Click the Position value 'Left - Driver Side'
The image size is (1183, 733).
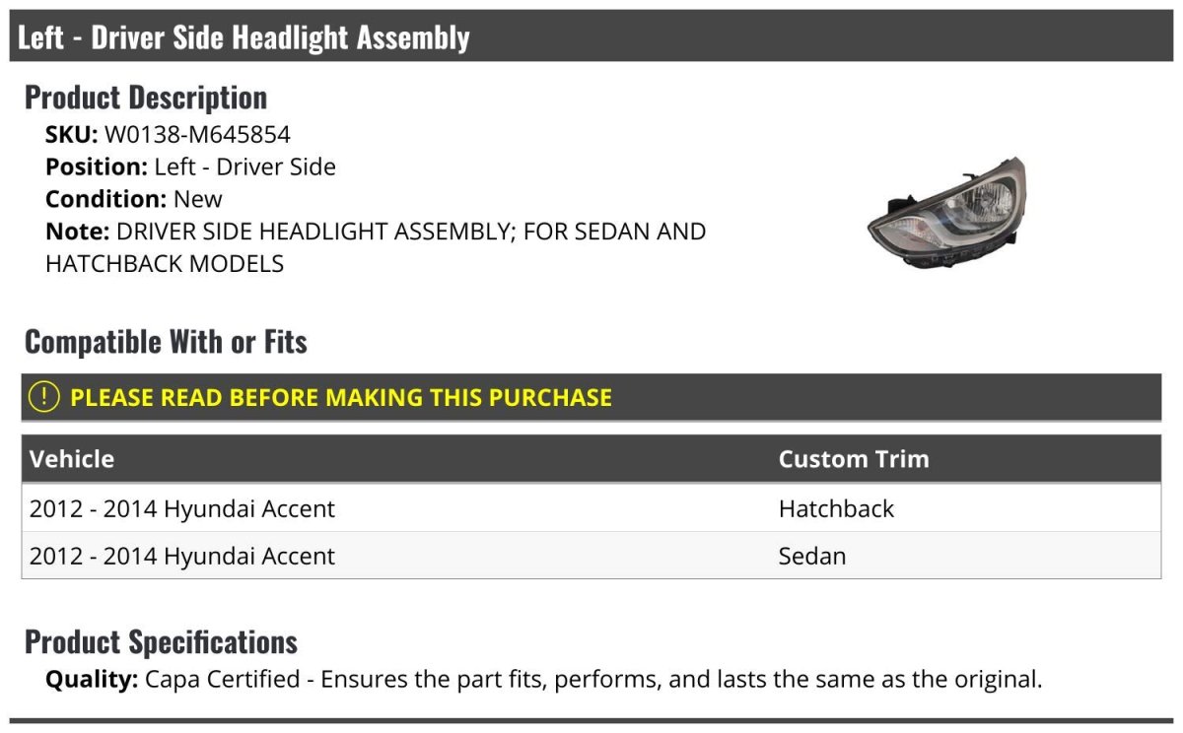(244, 167)
